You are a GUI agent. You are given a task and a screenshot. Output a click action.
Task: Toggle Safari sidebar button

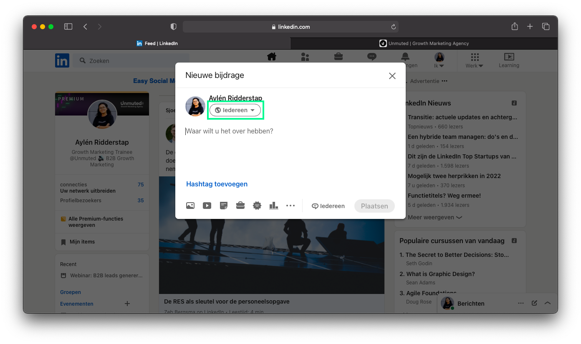pos(68,27)
